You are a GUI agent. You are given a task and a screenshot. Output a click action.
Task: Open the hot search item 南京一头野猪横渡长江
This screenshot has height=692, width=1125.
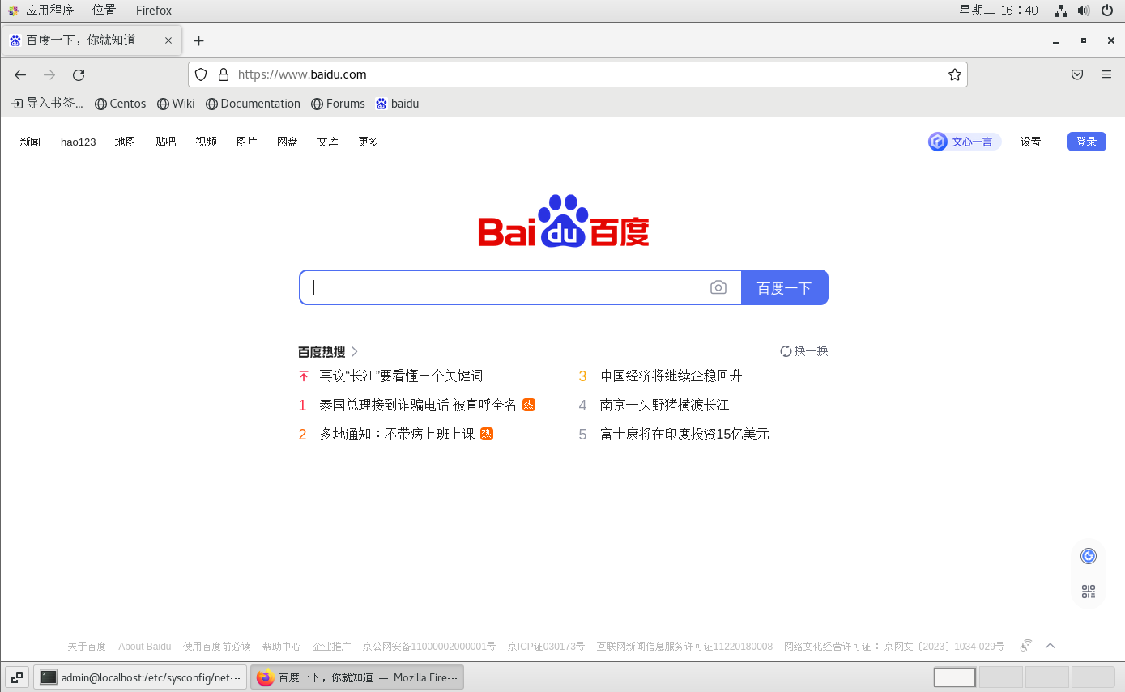click(x=664, y=405)
